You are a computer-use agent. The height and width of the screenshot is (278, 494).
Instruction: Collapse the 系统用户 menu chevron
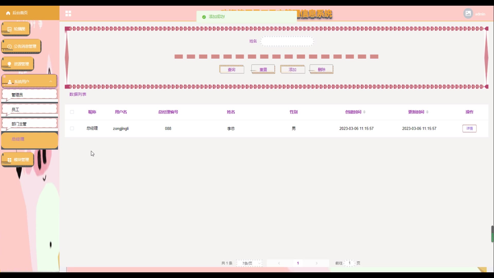tap(51, 81)
